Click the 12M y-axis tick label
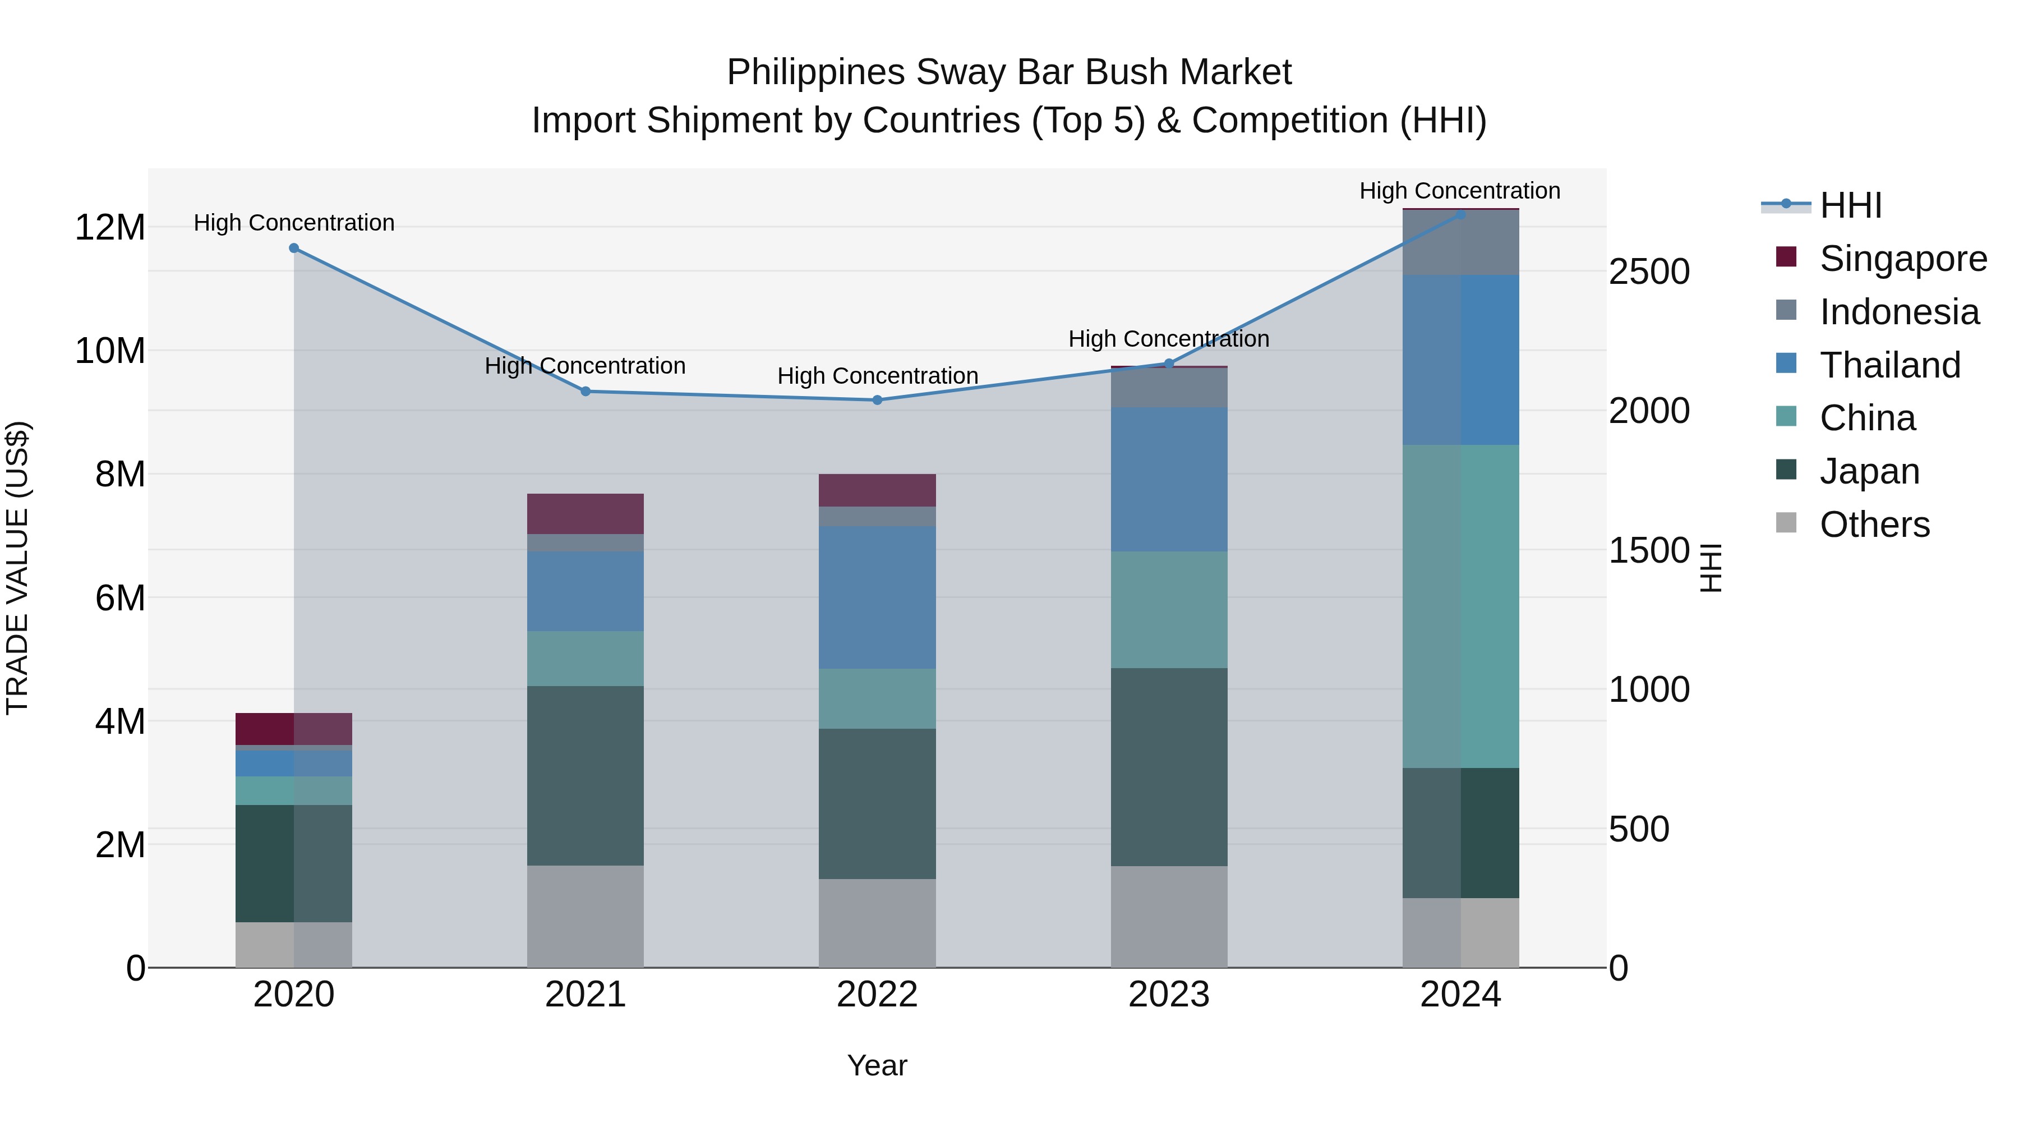 point(110,227)
